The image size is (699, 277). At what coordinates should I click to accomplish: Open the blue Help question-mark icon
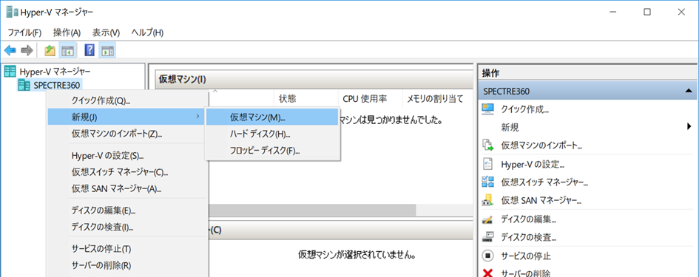point(90,50)
